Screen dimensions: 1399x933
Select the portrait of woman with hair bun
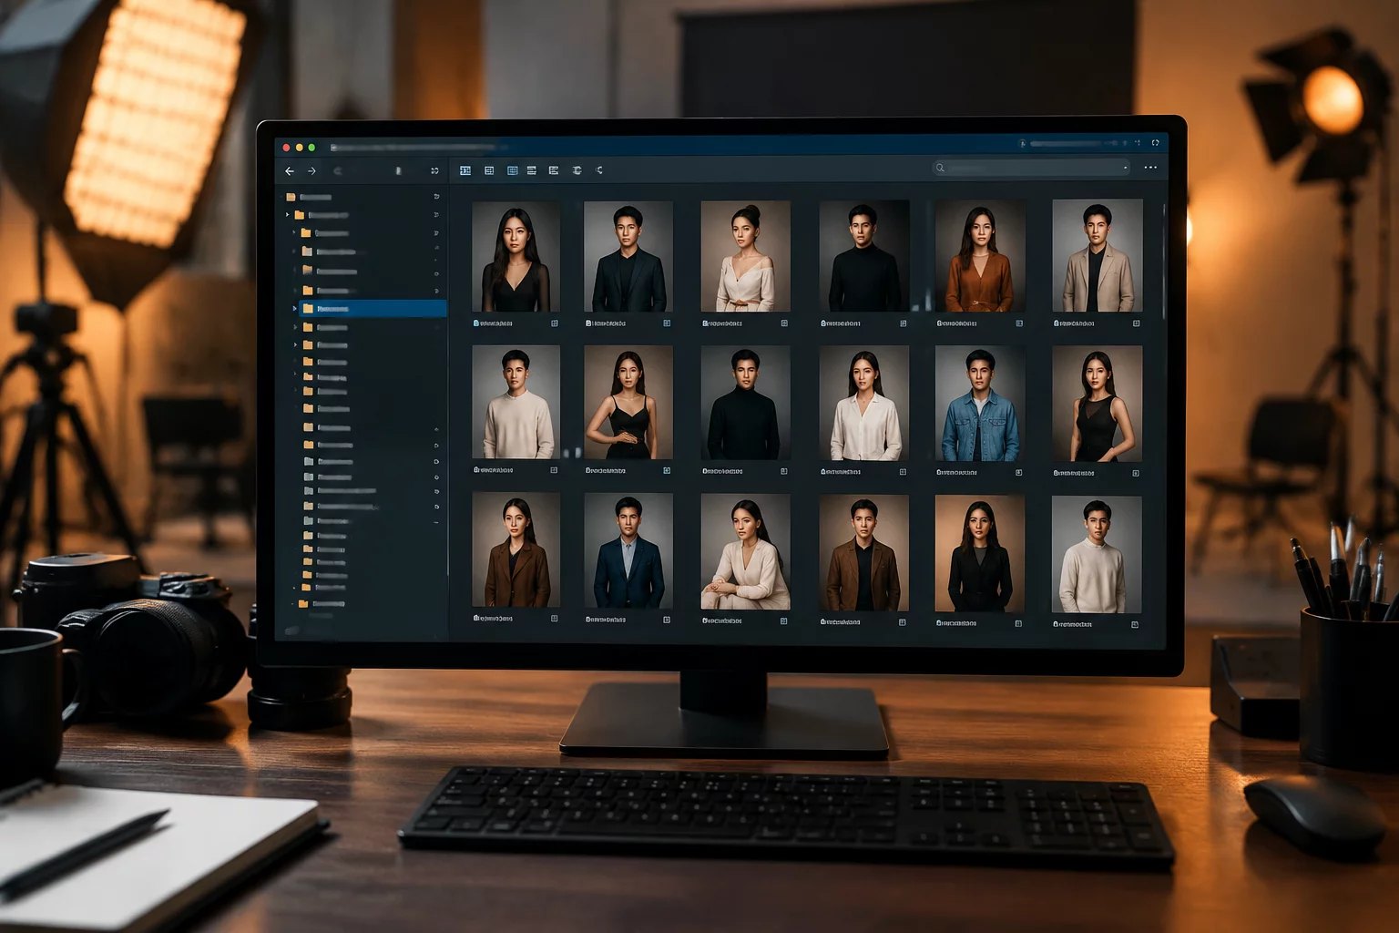(746, 256)
